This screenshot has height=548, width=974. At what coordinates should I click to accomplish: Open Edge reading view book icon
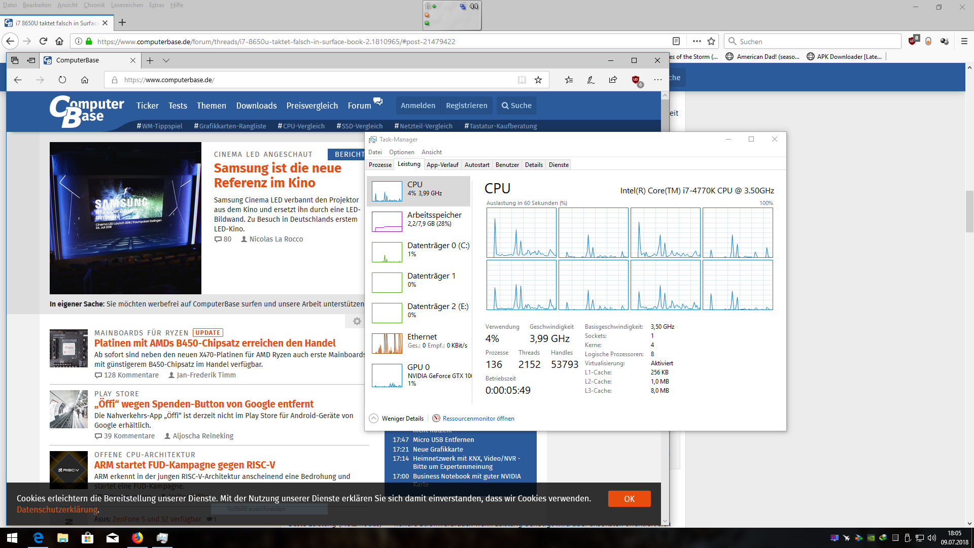521,80
